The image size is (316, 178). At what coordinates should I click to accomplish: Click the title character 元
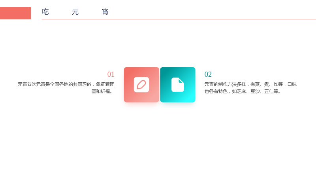75,12
